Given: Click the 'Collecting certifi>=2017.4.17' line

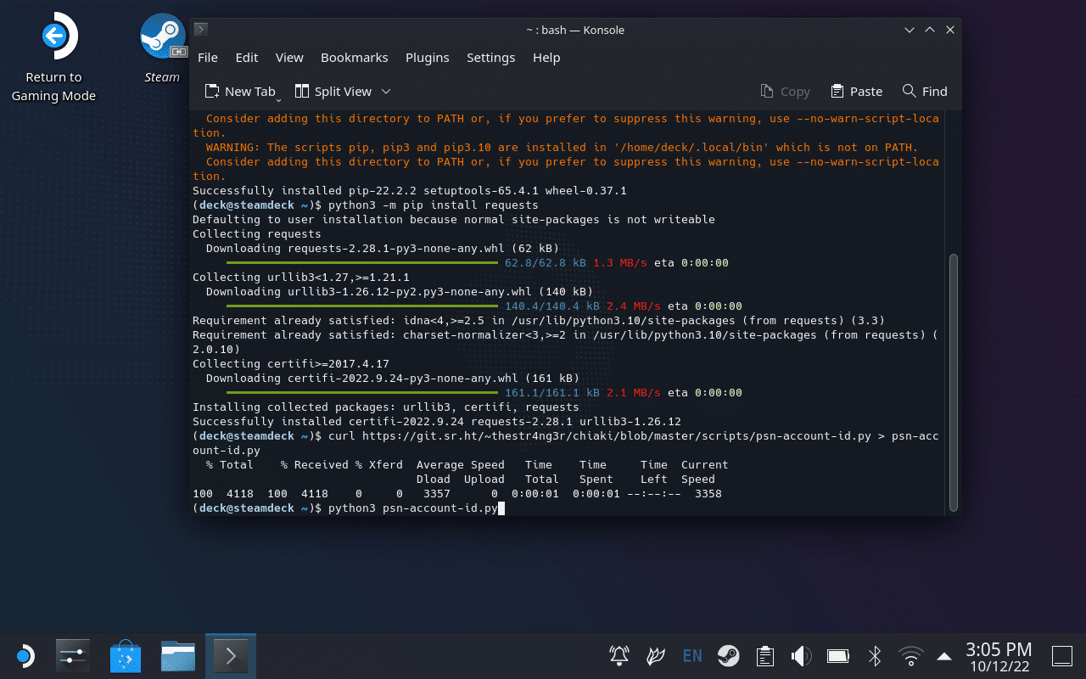Looking at the screenshot, I should [x=291, y=364].
